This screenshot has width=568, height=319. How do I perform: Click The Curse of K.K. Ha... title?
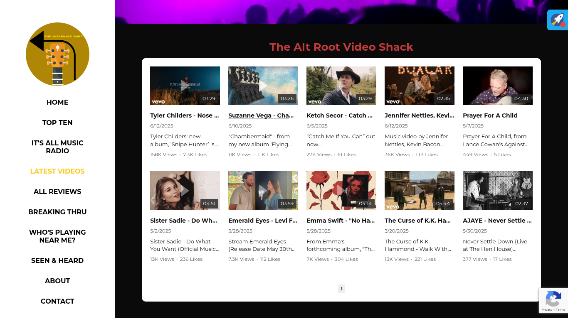pyautogui.click(x=418, y=221)
